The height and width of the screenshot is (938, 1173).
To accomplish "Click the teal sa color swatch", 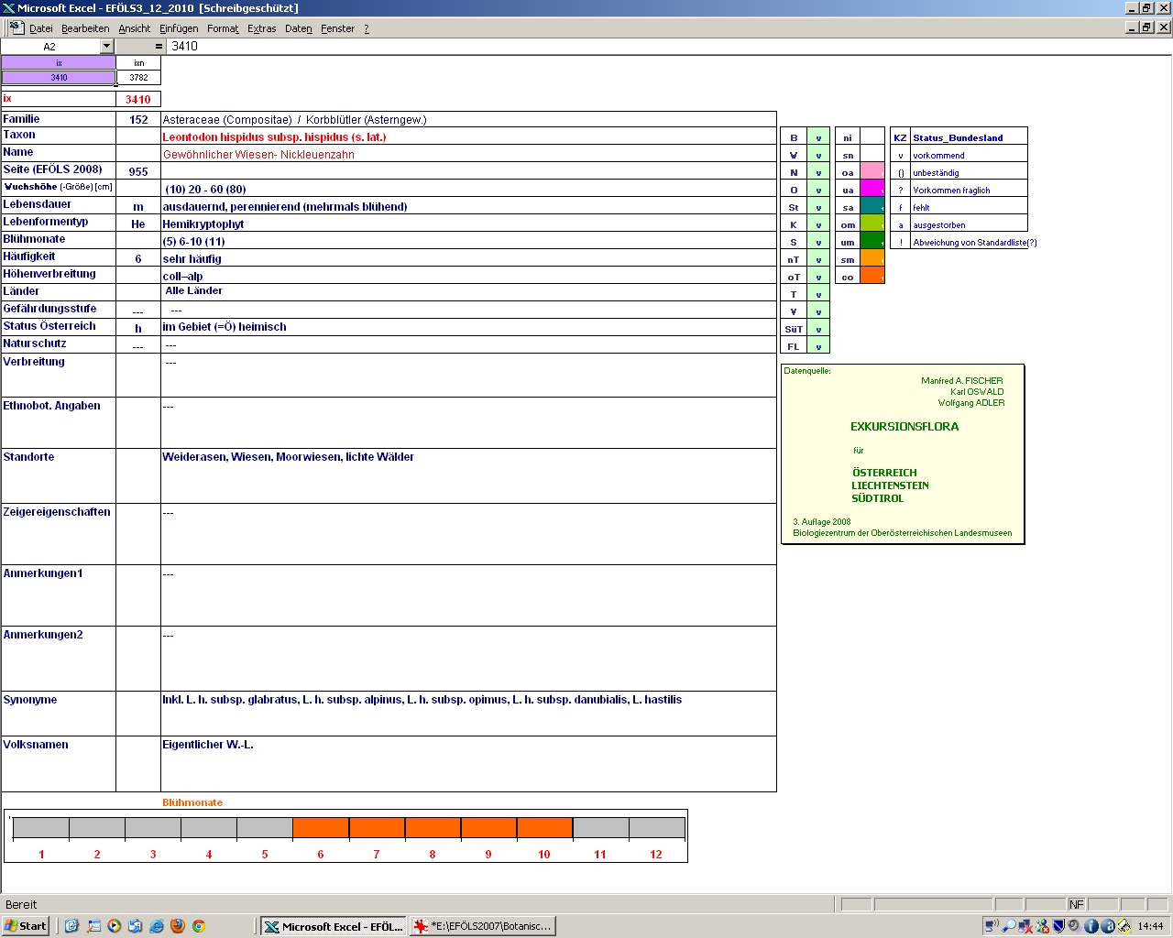I will click(x=872, y=207).
